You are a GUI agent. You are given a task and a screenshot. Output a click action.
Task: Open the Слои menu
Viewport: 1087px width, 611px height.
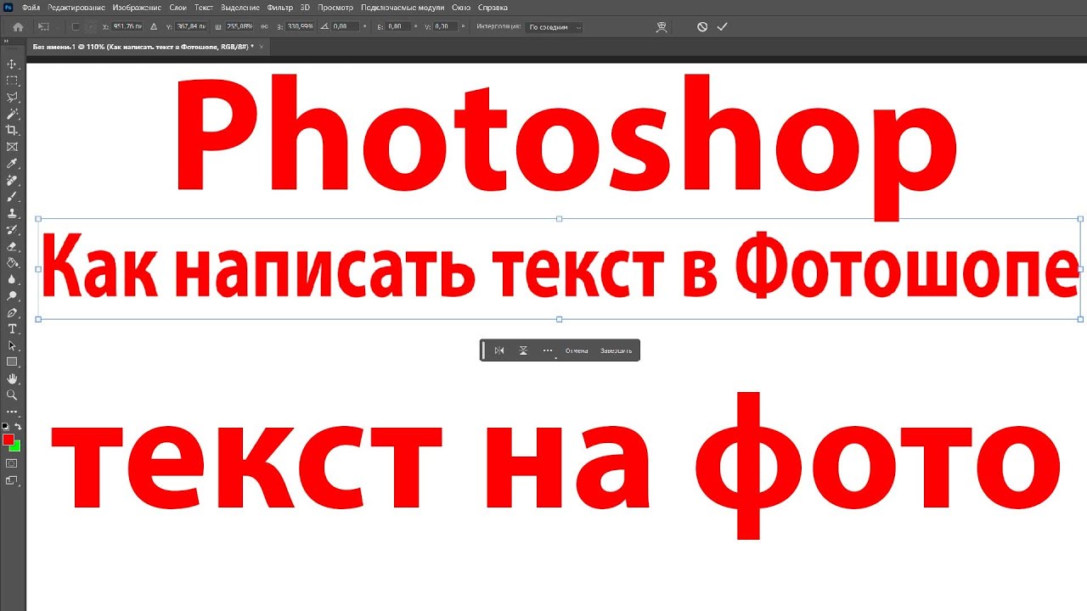point(178,7)
